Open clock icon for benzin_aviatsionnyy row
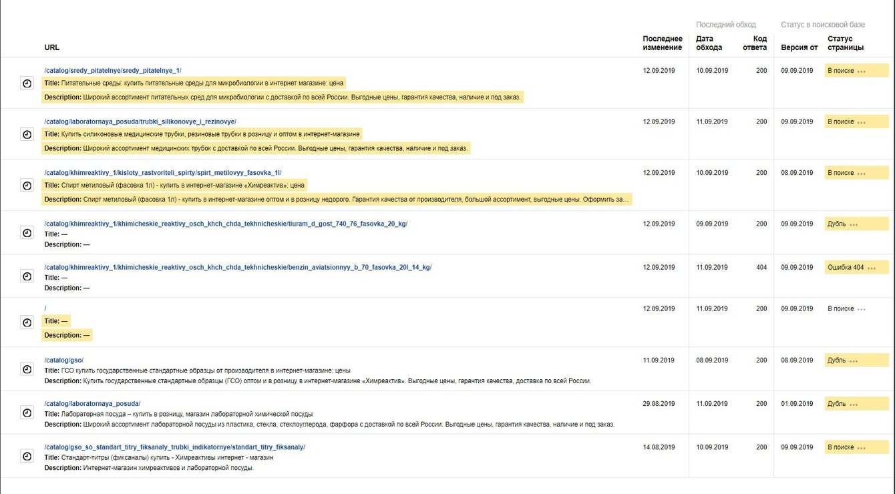This screenshot has width=895, height=494. coord(27,276)
